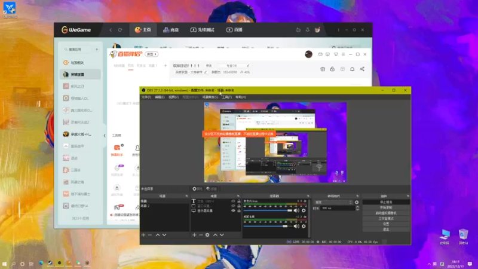Open the bell notification icon in 直播伴侣
This screenshot has height=269, width=478.
pyautogui.click(x=352, y=69)
